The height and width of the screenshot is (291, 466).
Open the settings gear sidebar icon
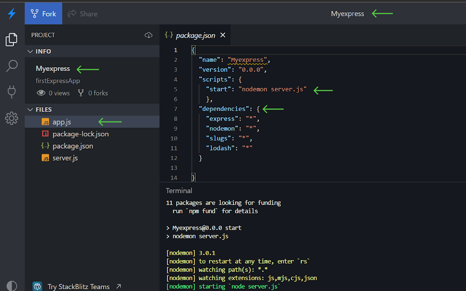11,118
